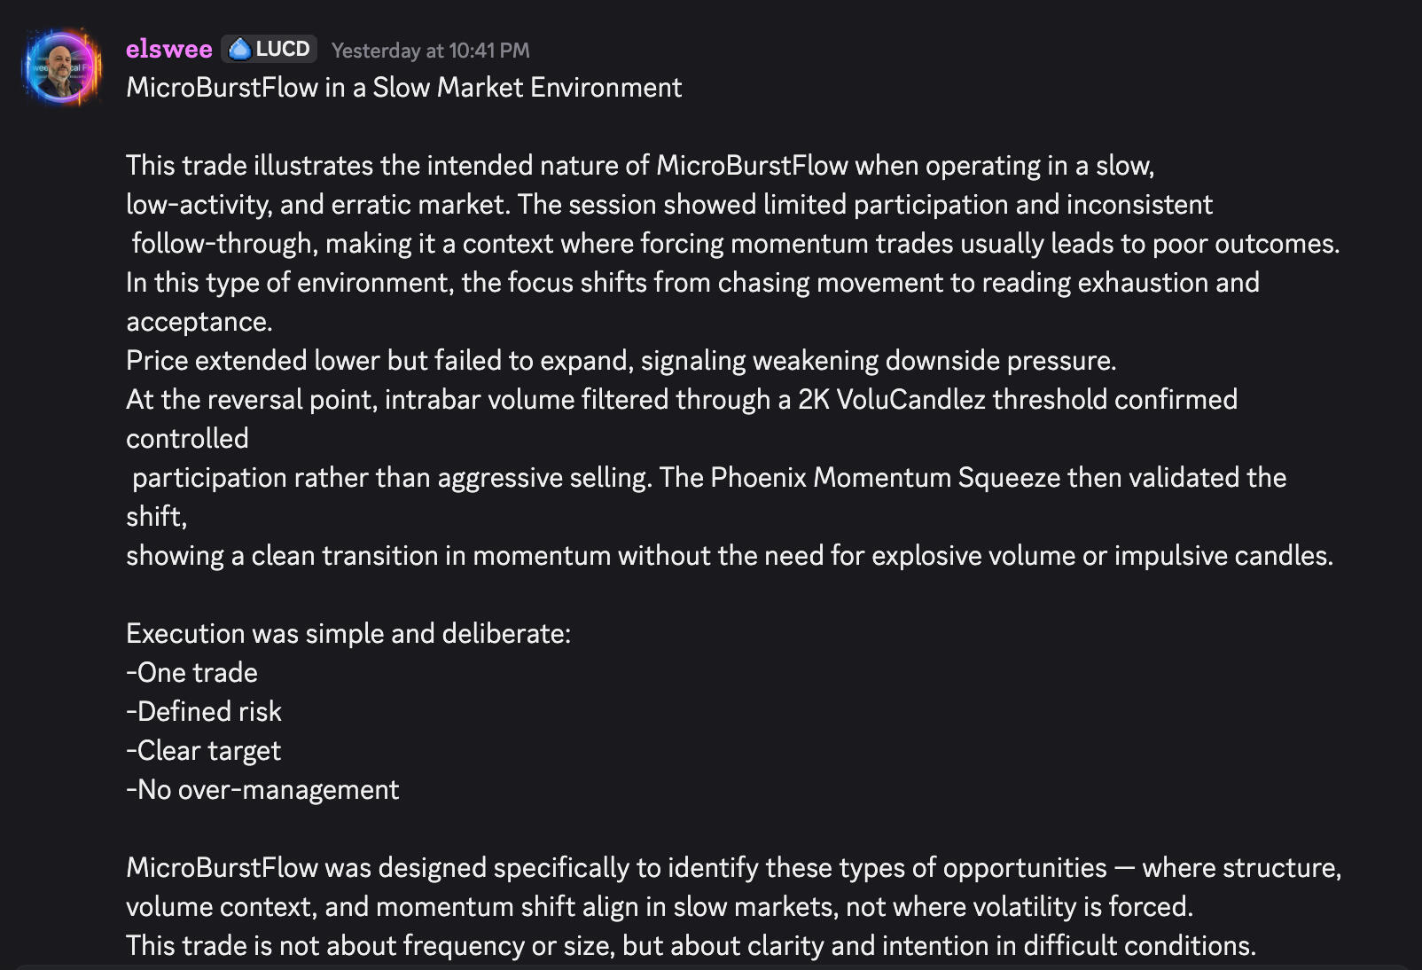The width and height of the screenshot is (1422, 970).
Task: Click the standalone word "acceptance."
Action: (199, 322)
